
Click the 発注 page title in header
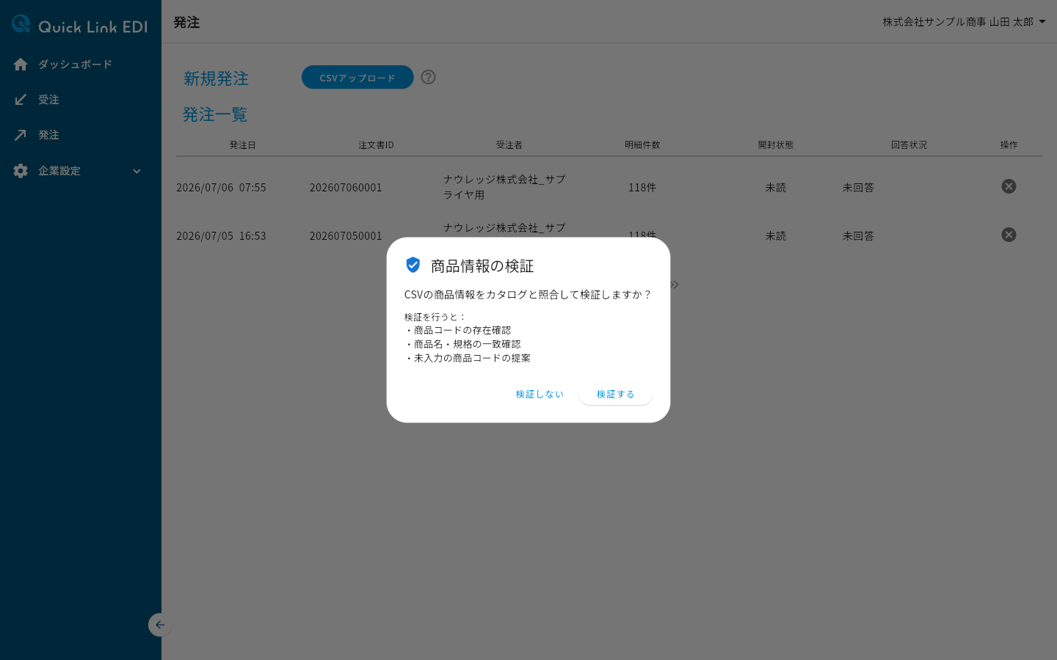tap(186, 23)
